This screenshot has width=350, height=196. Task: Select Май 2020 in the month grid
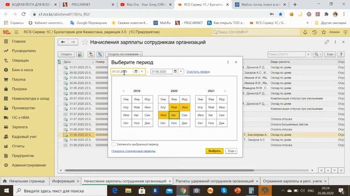click(174, 107)
